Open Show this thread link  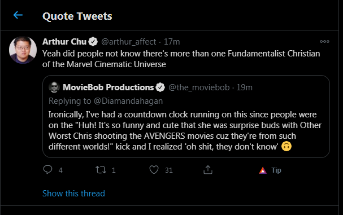click(x=73, y=194)
